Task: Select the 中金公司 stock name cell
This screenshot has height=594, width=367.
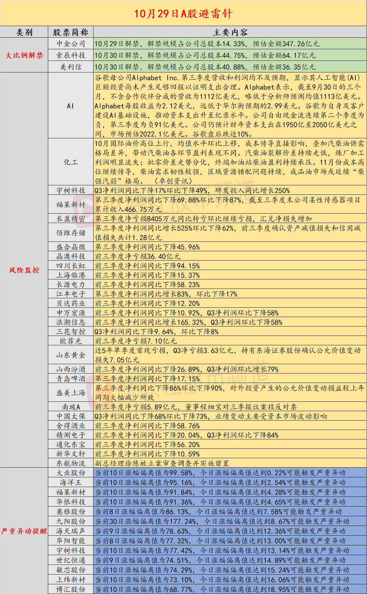Action: 71,44
